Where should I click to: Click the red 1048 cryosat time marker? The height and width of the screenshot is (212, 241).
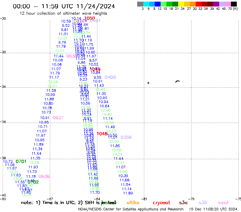pyautogui.click(x=102, y=134)
